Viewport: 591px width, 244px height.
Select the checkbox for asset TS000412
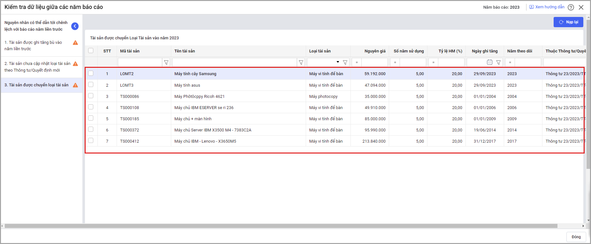(91, 140)
